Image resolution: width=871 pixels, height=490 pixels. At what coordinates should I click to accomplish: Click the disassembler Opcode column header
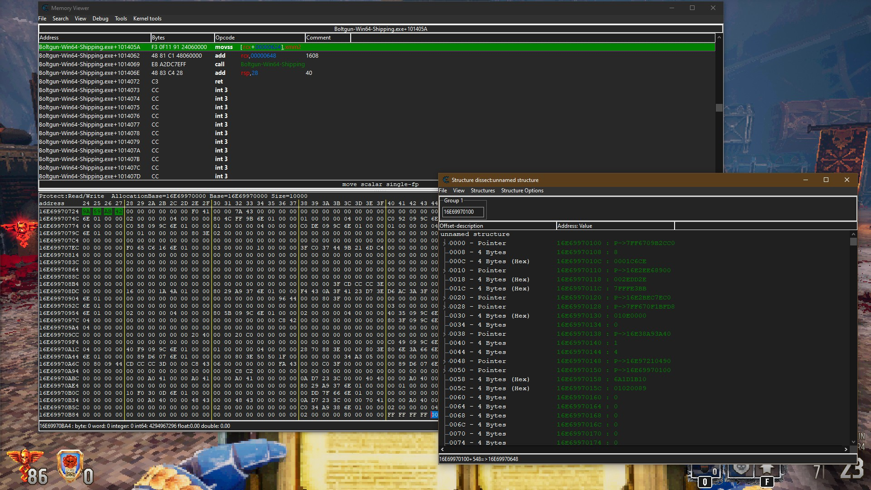click(x=259, y=38)
